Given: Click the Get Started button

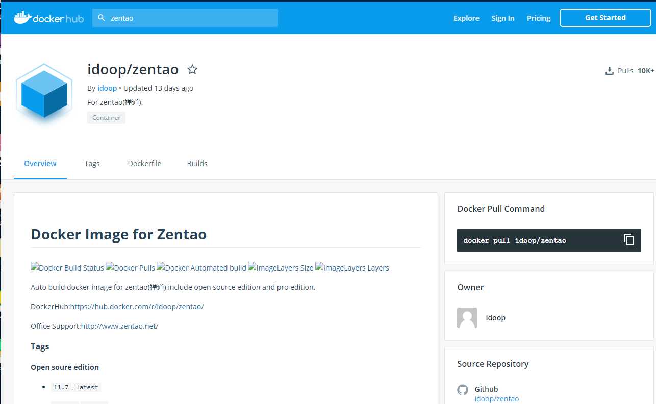Looking at the screenshot, I should click(605, 18).
